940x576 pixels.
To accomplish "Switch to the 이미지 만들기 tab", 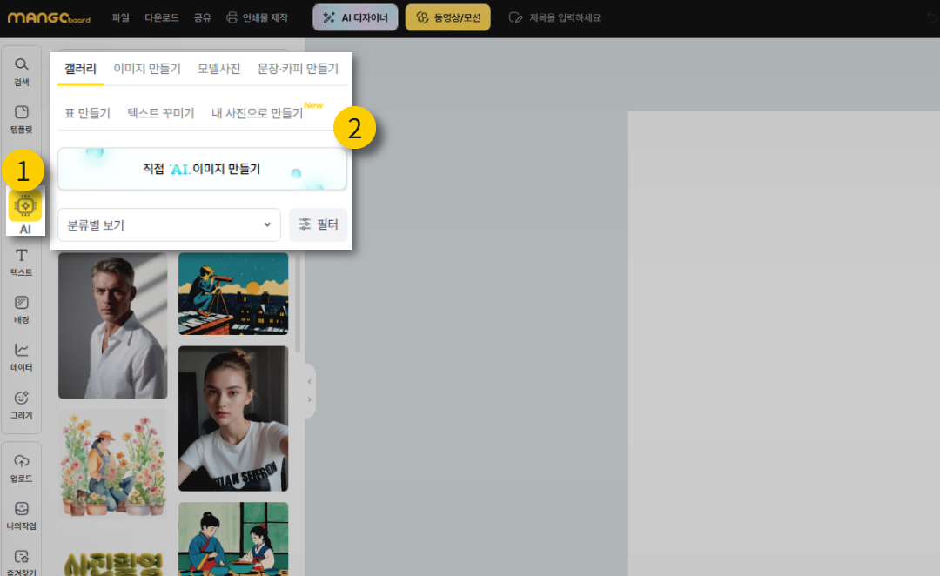I will pyautogui.click(x=147, y=70).
